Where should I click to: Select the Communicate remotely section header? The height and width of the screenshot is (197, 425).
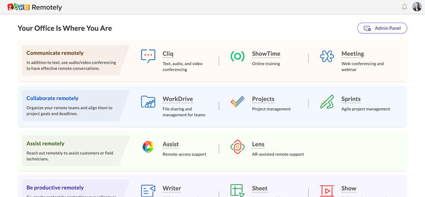pyautogui.click(x=55, y=53)
